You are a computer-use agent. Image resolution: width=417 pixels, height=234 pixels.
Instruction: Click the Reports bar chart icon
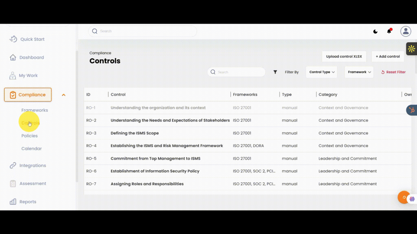pos(13,201)
